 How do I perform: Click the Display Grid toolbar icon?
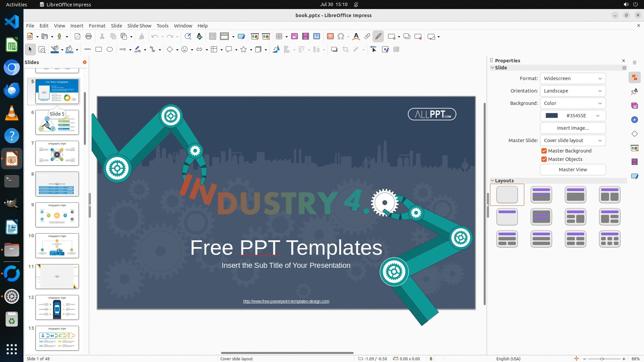213,37
